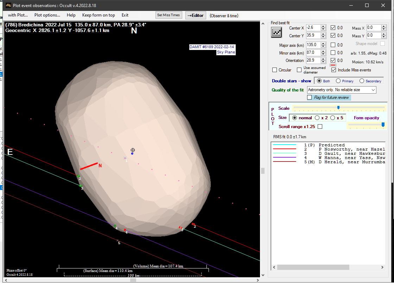Viewport: 394px width, 285px height.
Task: Decrease Orientation with the down arrow
Action: click(323, 62)
